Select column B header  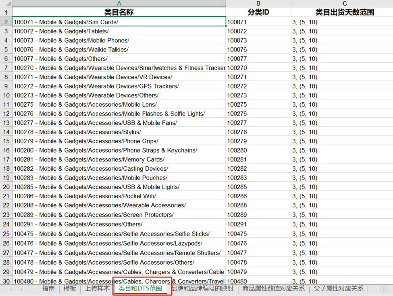point(258,3)
